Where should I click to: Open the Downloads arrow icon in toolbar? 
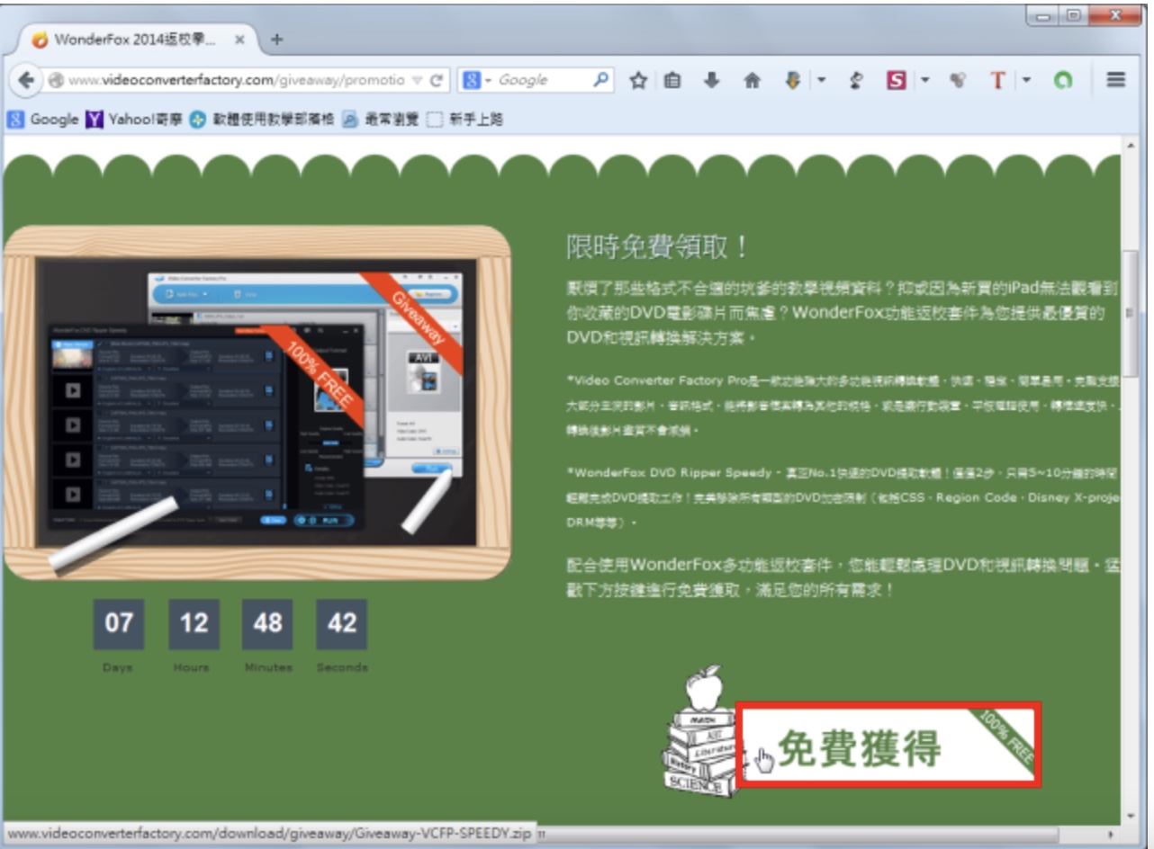coord(711,81)
